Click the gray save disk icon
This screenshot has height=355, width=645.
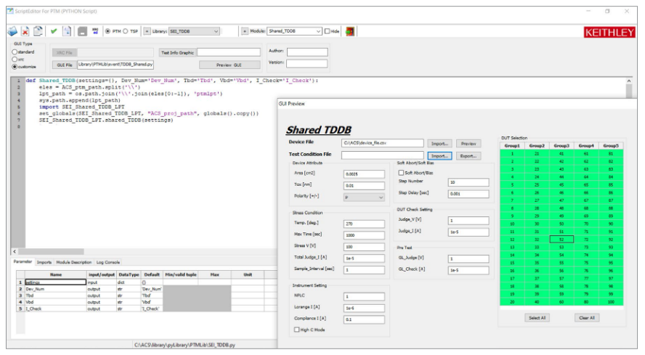[x=83, y=32]
